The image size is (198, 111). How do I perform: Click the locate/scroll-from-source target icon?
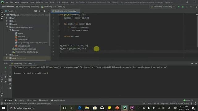tap(36, 11)
